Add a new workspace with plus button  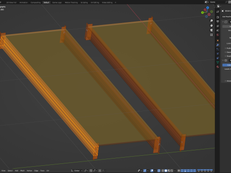(115, 2)
